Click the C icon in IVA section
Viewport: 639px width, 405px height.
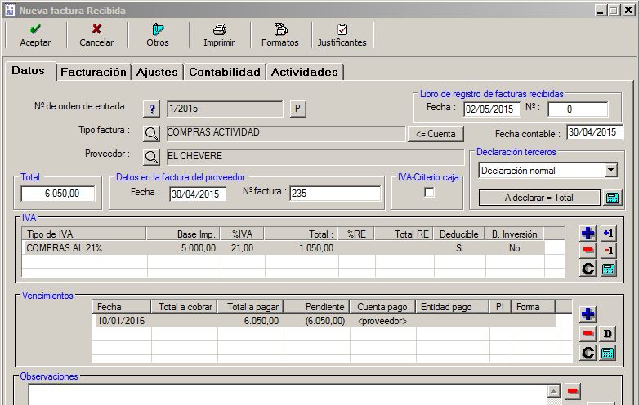[x=588, y=269]
